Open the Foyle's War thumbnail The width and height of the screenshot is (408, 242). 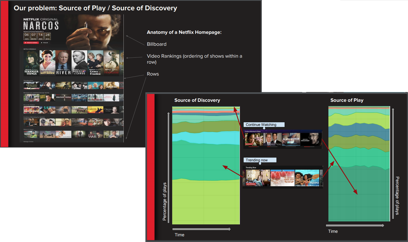95,134
